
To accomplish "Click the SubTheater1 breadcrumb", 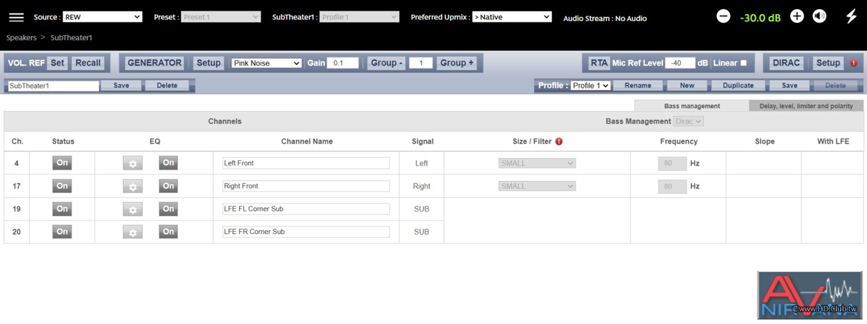I will point(71,37).
